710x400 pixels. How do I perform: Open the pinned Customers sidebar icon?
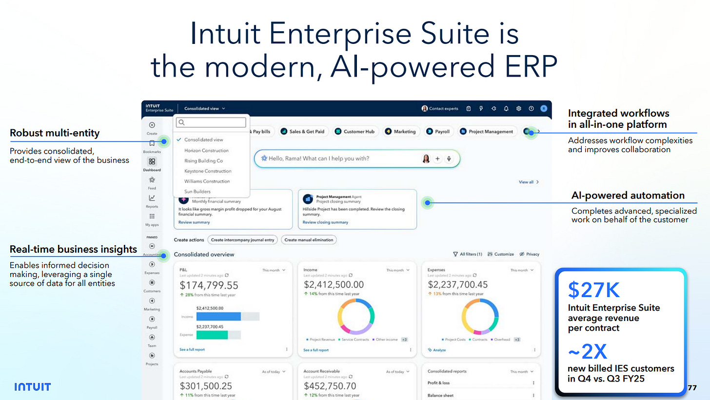click(152, 282)
